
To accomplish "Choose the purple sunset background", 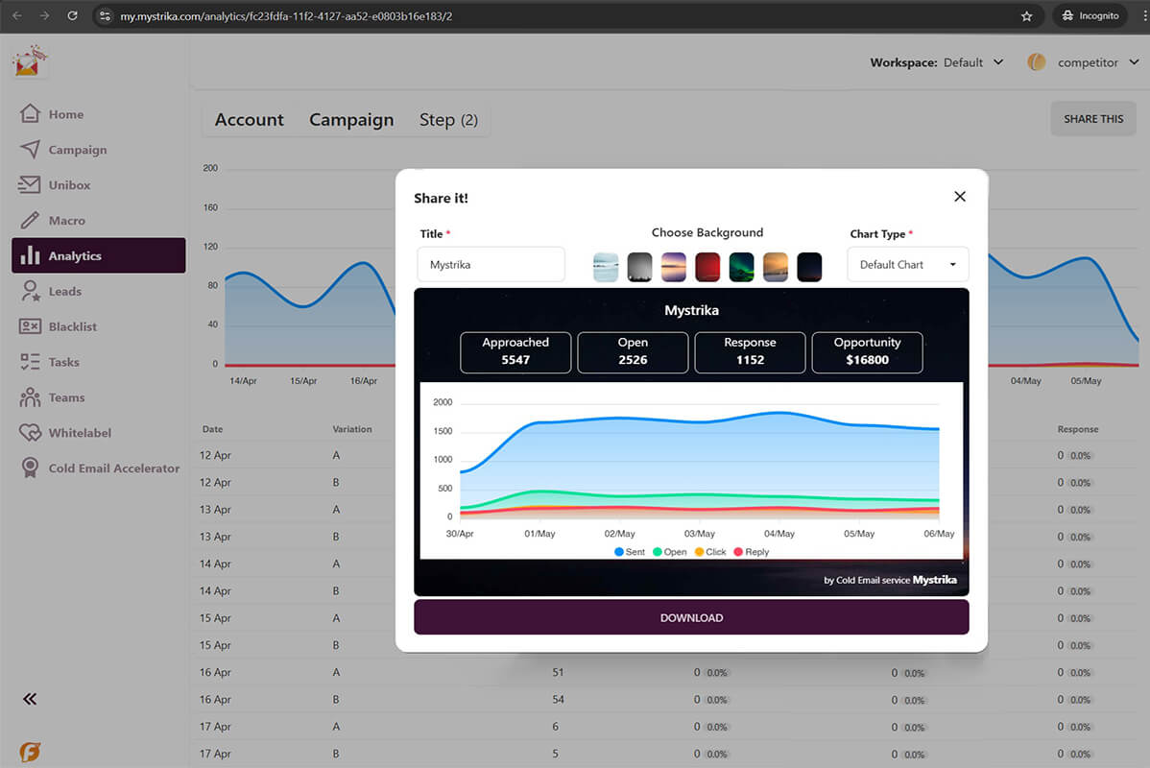I will pos(673,267).
